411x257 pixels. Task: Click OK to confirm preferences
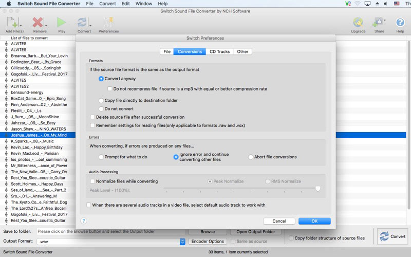click(314, 221)
